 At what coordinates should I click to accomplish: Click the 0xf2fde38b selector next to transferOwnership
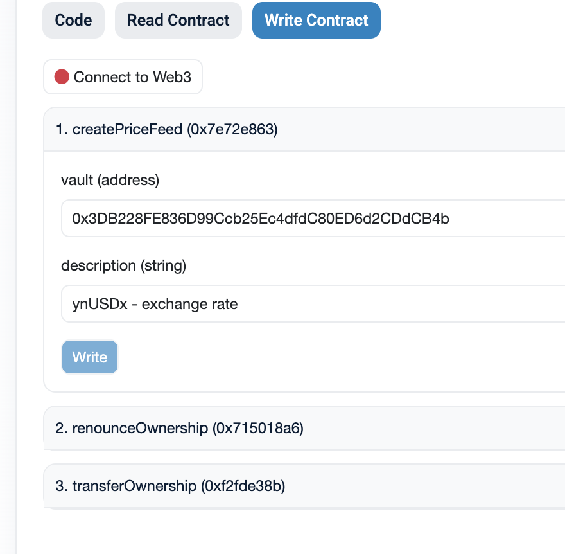tap(243, 486)
